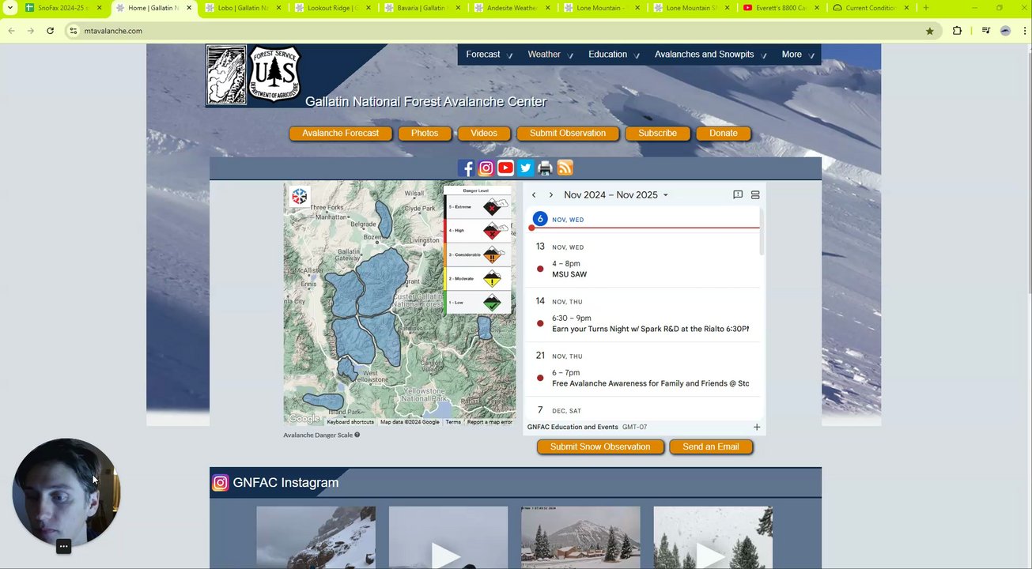The height and width of the screenshot is (569, 1032).
Task: Open the YouTube social icon
Action: coord(505,168)
